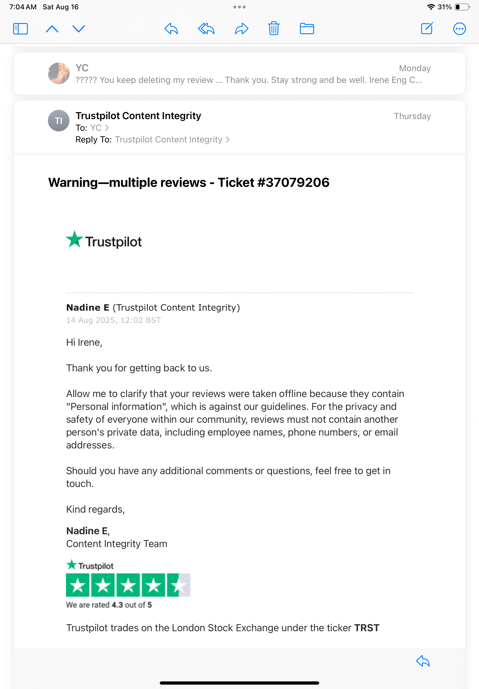The height and width of the screenshot is (689, 479).
Task: Tap the TI sender avatar
Action: [58, 121]
